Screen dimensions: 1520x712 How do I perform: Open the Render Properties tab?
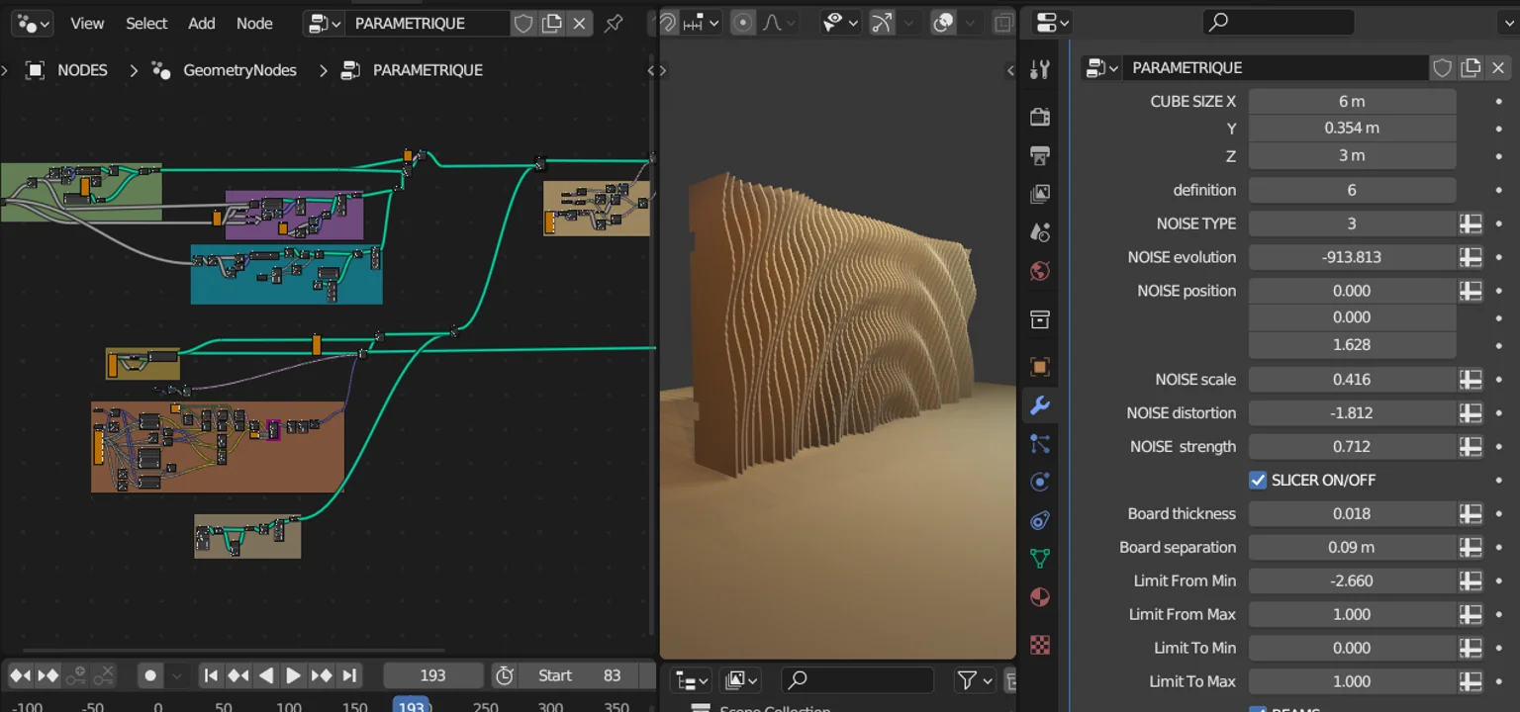pyautogui.click(x=1039, y=116)
